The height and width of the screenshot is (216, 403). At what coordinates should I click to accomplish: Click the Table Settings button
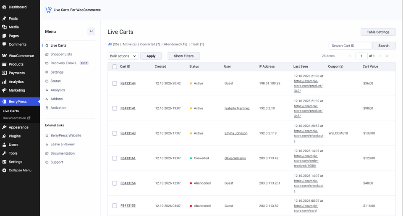point(378,32)
